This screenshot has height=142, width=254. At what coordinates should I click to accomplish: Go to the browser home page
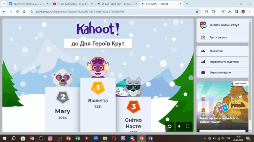(24, 11)
